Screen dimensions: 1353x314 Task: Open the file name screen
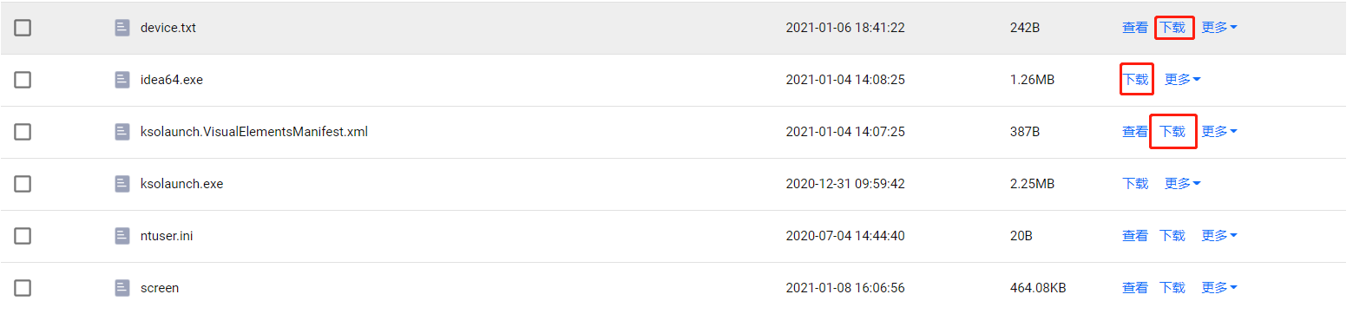(160, 288)
